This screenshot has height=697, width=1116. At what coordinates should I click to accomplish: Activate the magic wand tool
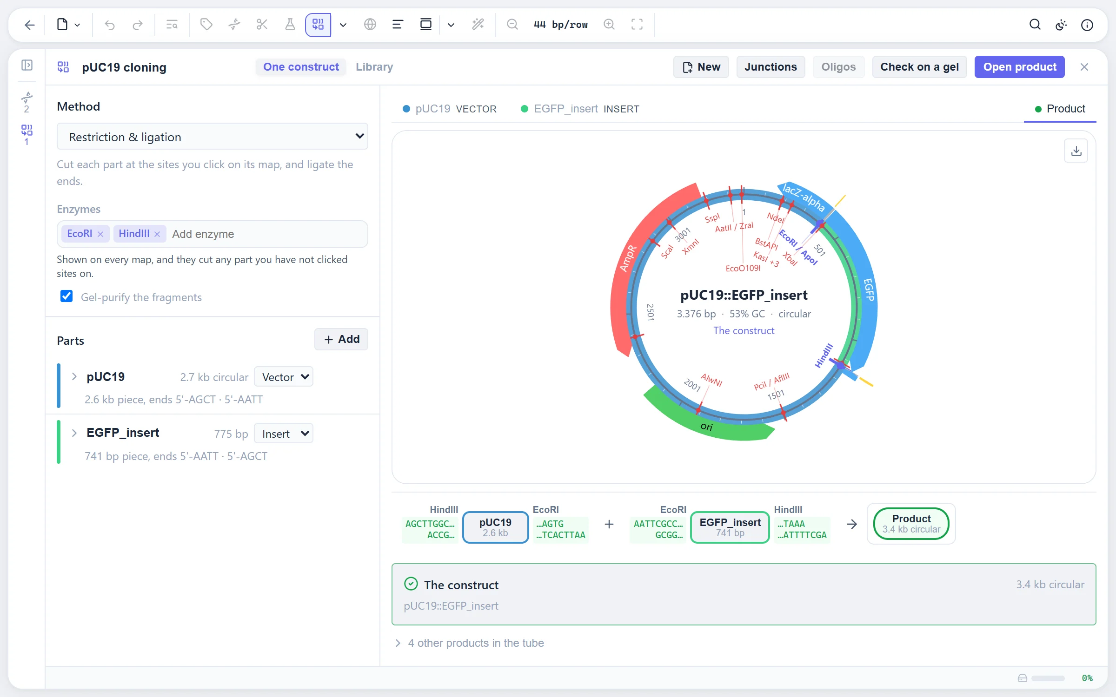[478, 24]
